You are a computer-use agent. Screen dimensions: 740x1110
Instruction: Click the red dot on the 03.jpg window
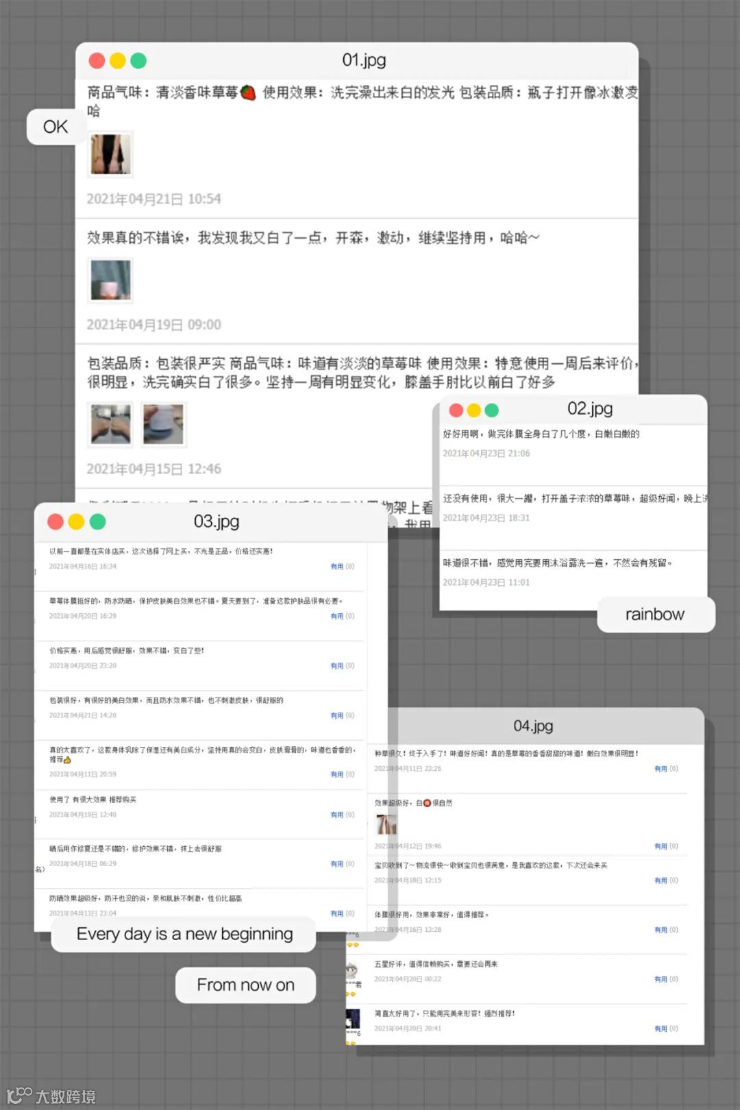coord(56,522)
